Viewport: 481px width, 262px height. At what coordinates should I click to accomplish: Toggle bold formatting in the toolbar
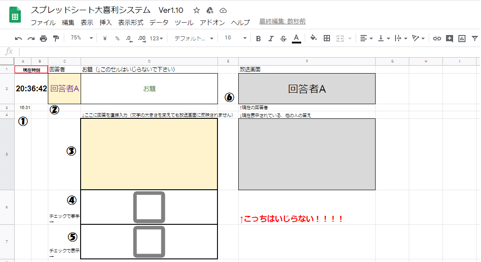pyautogui.click(x=258, y=39)
